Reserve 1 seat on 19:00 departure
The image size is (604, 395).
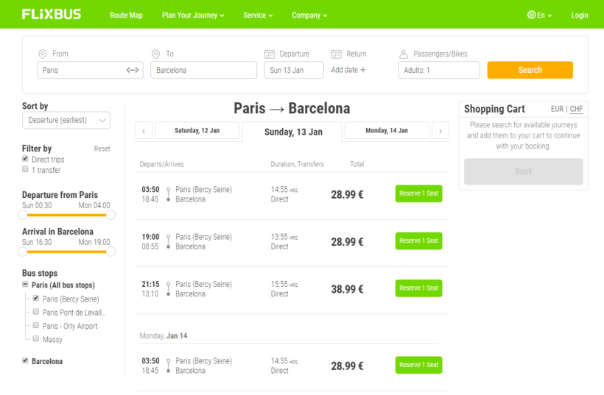point(418,241)
